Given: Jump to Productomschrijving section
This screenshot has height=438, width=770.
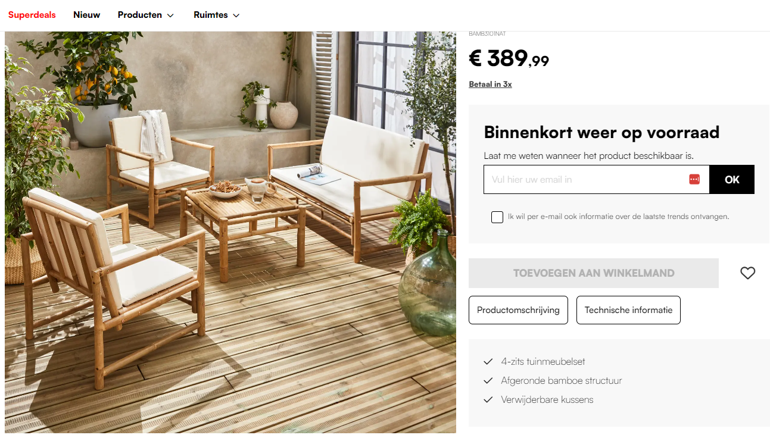Looking at the screenshot, I should click(x=518, y=310).
